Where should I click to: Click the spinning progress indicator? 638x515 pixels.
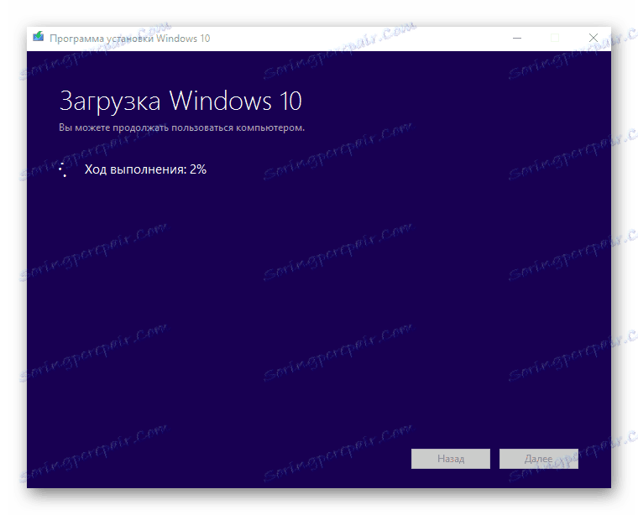click(64, 169)
